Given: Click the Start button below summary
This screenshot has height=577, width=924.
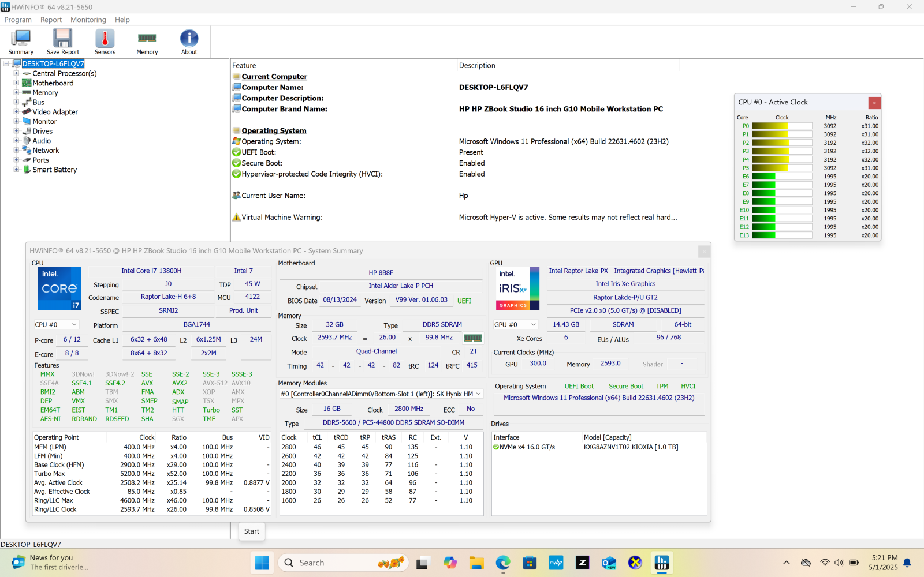Looking at the screenshot, I should [x=252, y=531].
